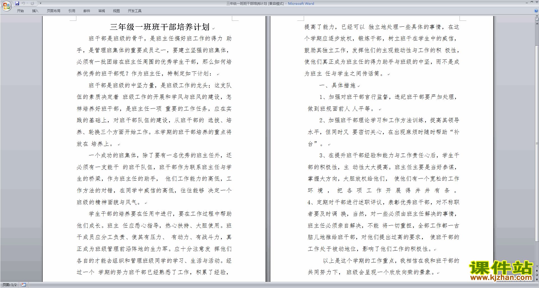Save the document using the floppy disk icon
The image size is (539, 288).
click(17, 3)
